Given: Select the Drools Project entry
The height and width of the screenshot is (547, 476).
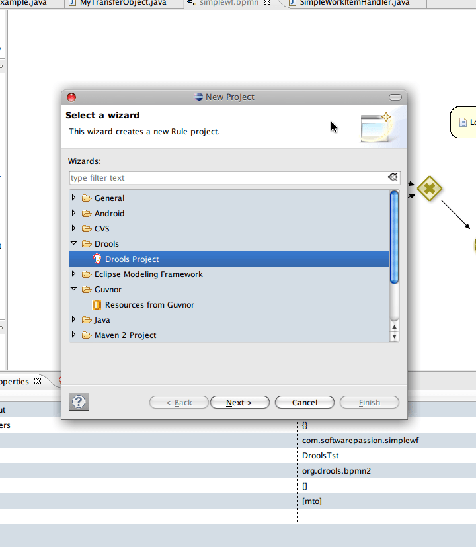Looking at the screenshot, I should [x=229, y=259].
